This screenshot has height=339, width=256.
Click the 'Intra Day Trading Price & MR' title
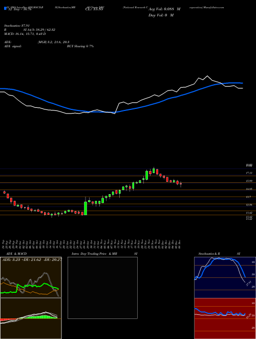click(94, 254)
